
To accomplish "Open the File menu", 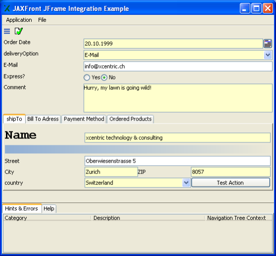I will click(x=42, y=20).
